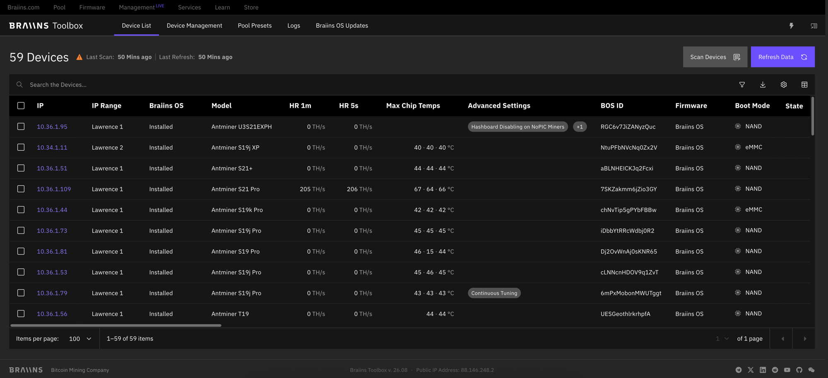This screenshot has width=828, height=378.
Task: Select checkbox for device 10.36.1.44
Action: click(x=21, y=209)
